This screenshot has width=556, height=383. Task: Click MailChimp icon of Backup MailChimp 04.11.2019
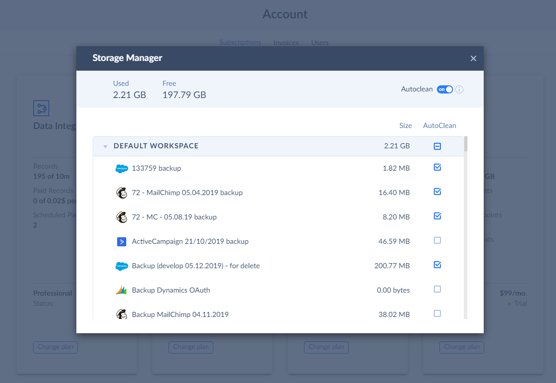click(x=122, y=314)
